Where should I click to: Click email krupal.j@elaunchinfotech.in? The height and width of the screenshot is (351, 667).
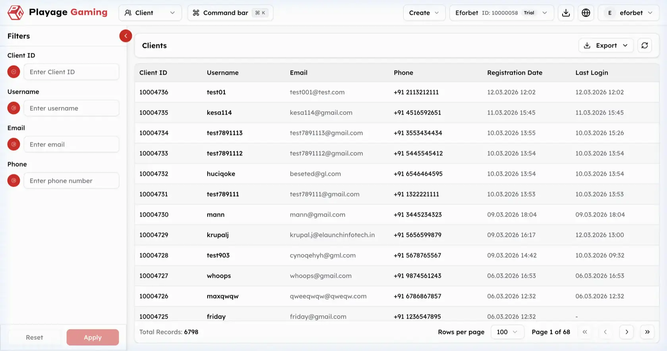click(x=332, y=235)
